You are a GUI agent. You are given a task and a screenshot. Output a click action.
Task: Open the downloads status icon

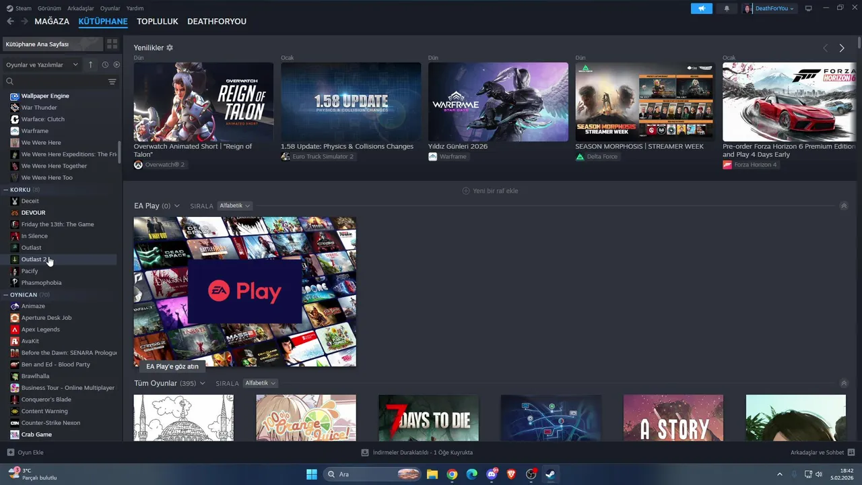(365, 453)
